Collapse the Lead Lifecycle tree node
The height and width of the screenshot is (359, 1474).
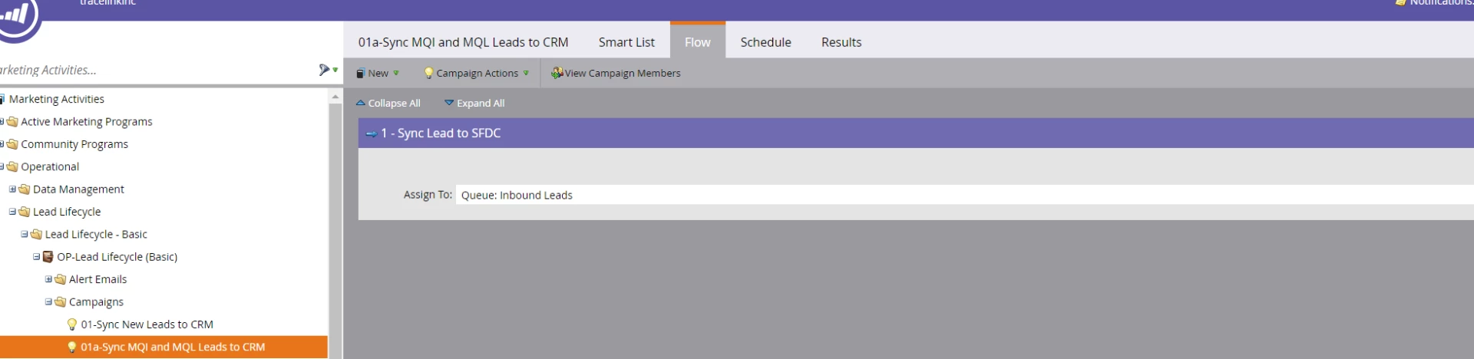(12, 212)
